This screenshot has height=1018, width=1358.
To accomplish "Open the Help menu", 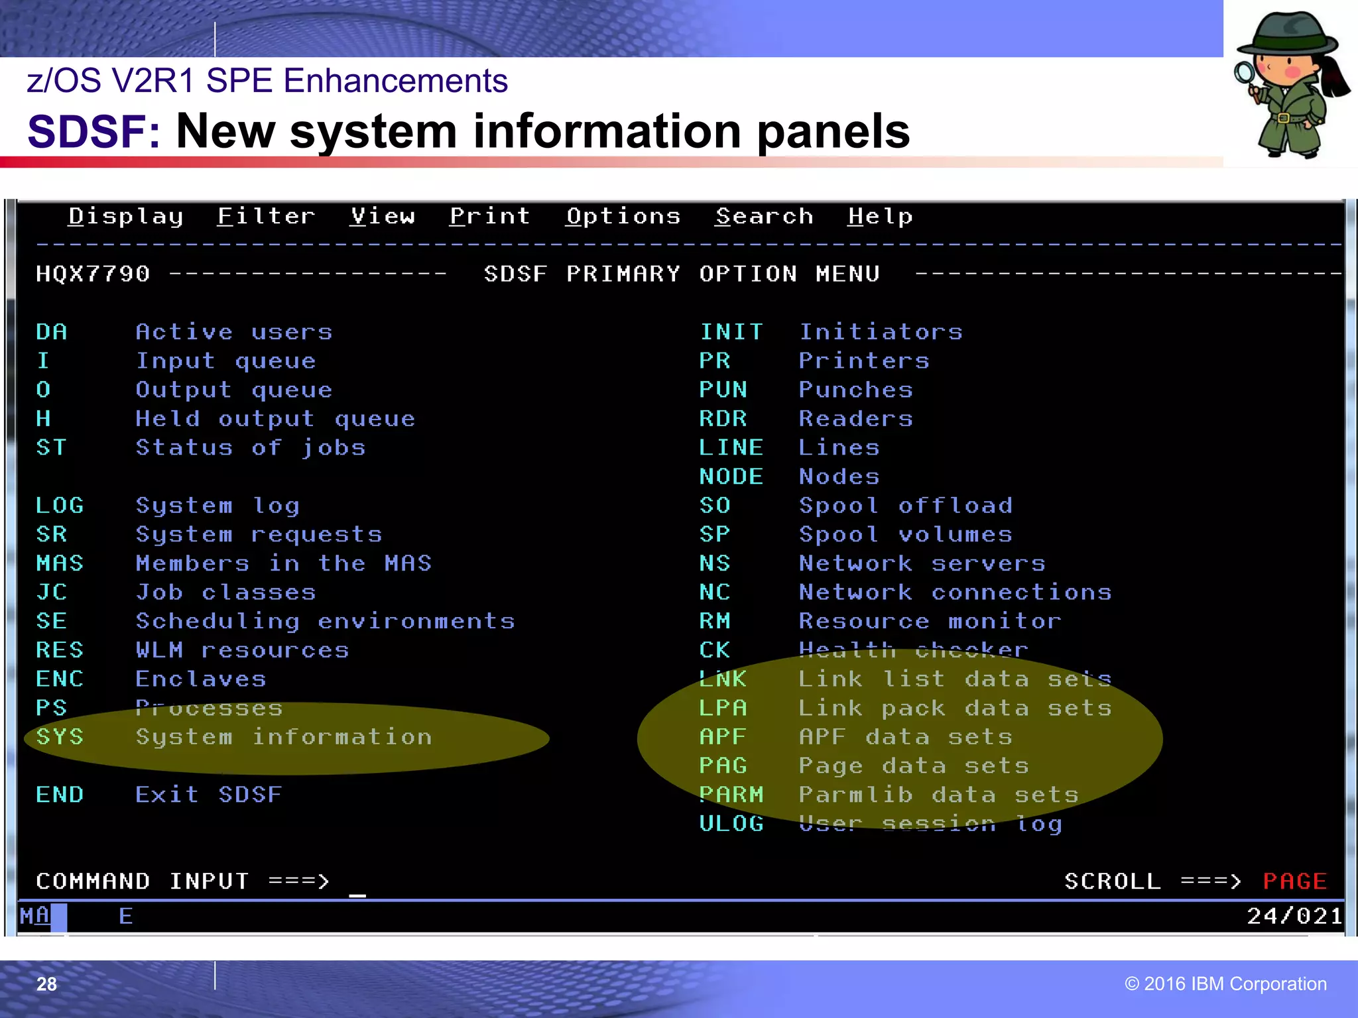I will 881,217.
